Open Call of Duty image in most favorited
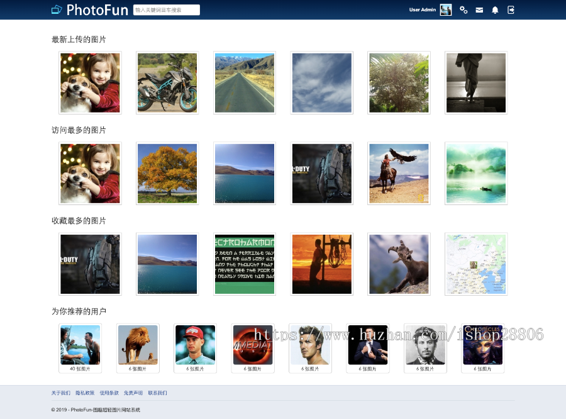 (x=90, y=264)
